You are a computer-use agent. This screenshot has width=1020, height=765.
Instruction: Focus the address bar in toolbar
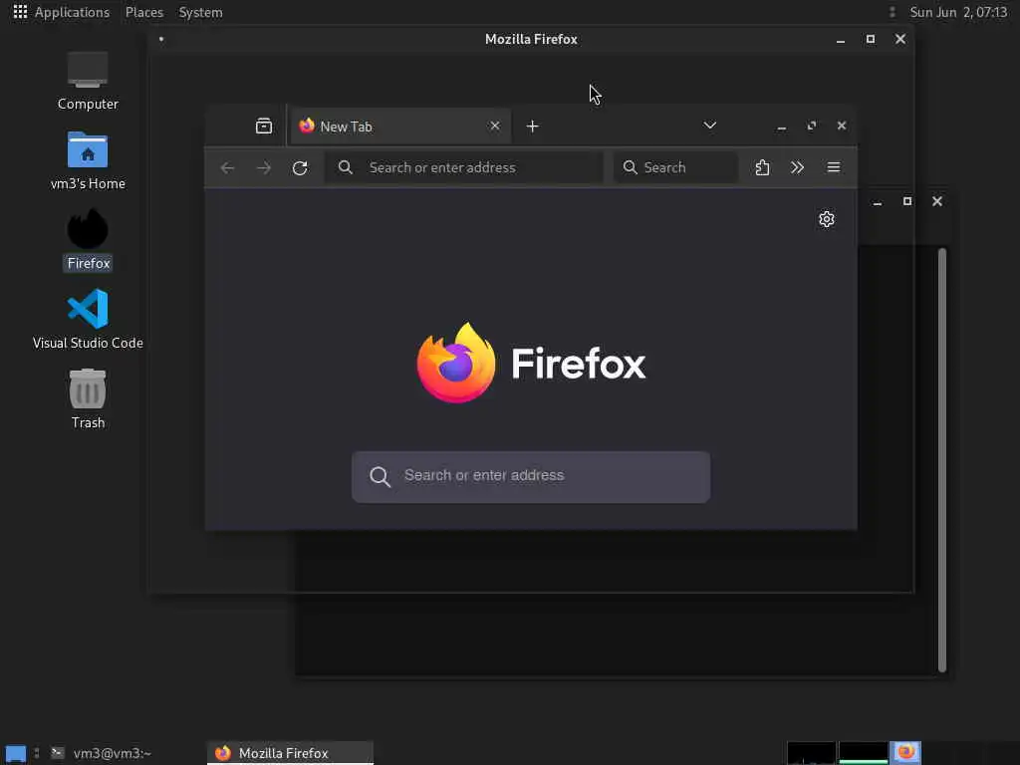point(464,167)
